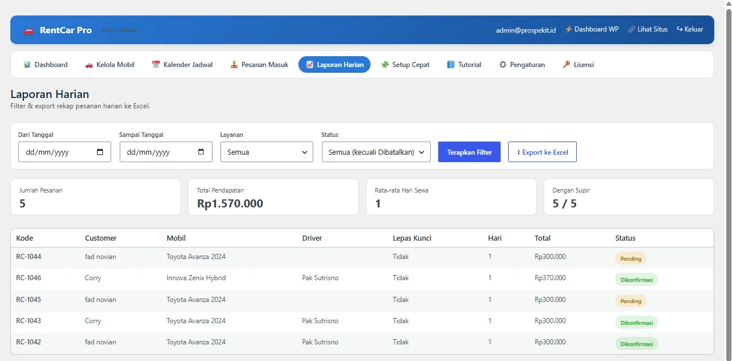This screenshot has width=732, height=361.
Task: Click order code RC-1046
Action: [29, 278]
